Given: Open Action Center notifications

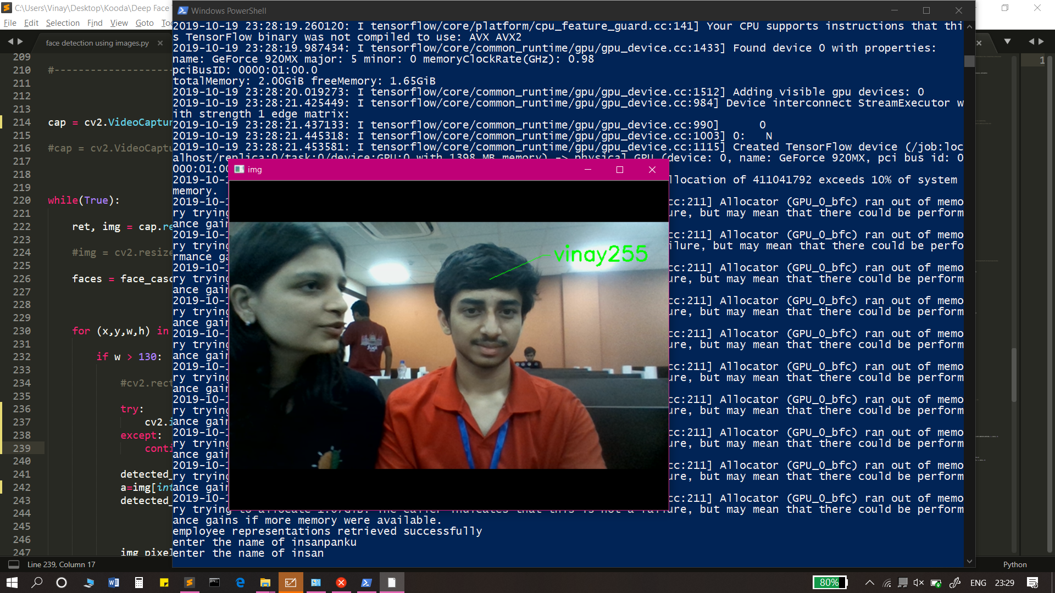Looking at the screenshot, I should [x=1032, y=583].
